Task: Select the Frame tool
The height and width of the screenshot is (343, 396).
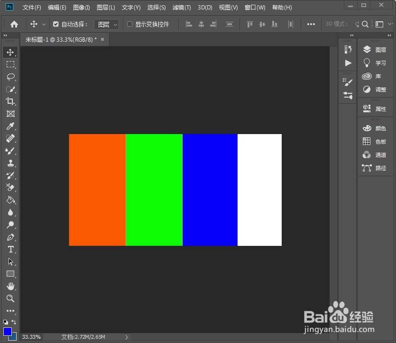Action: click(x=10, y=114)
